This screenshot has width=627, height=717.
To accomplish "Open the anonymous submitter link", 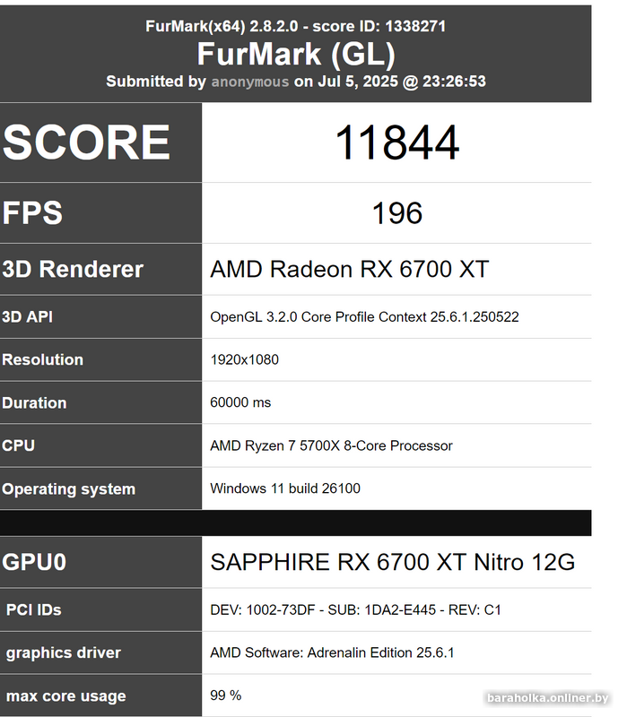I will pos(250,82).
